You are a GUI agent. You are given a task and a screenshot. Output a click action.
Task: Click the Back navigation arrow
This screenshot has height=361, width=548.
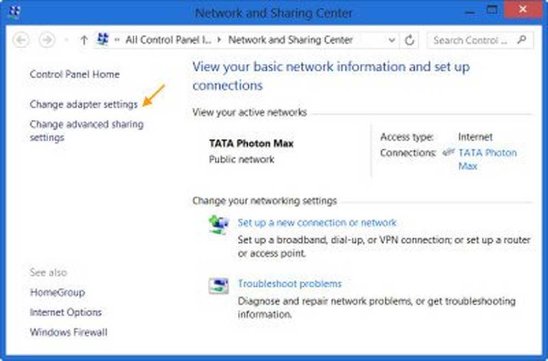21,40
